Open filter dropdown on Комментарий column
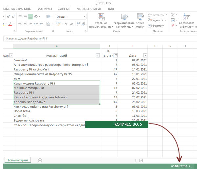 (x=97, y=56)
